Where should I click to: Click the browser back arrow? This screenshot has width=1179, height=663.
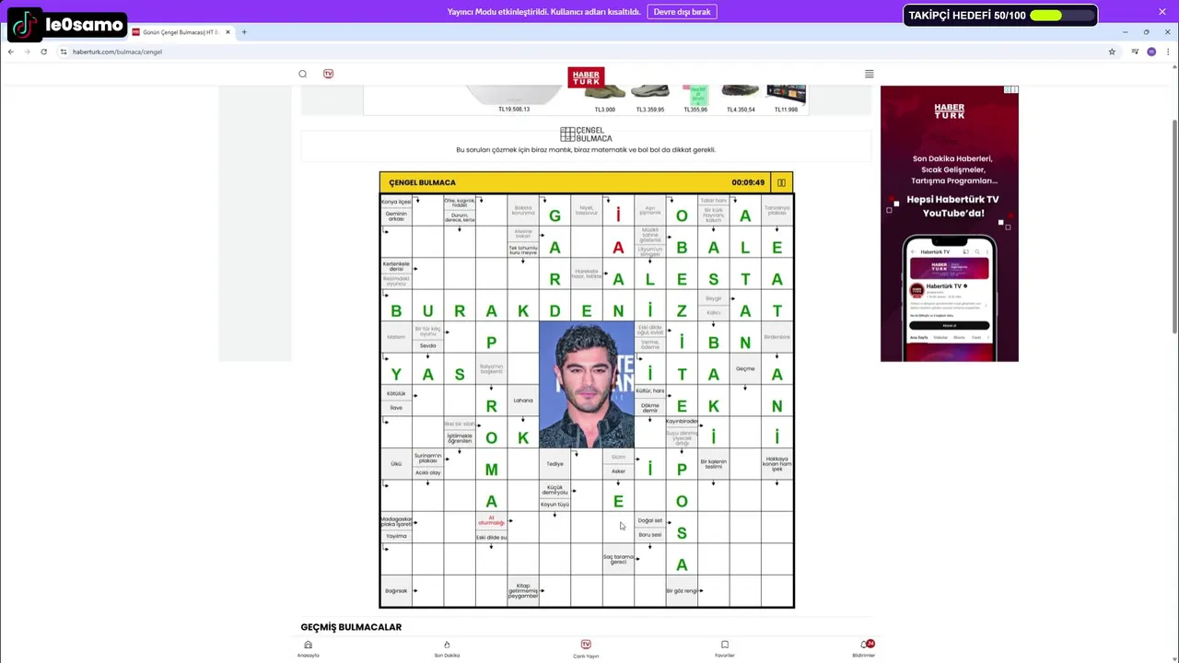[x=11, y=52]
